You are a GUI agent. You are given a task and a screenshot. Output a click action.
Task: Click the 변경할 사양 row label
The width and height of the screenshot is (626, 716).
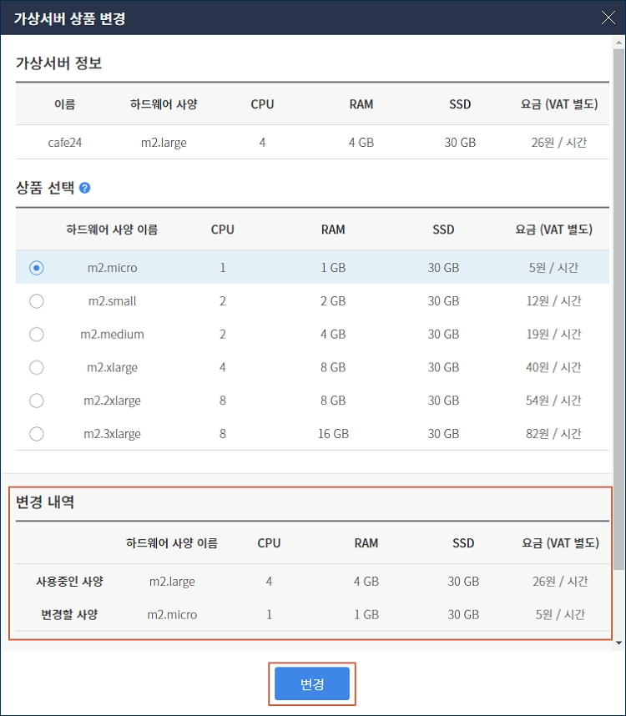(x=69, y=615)
